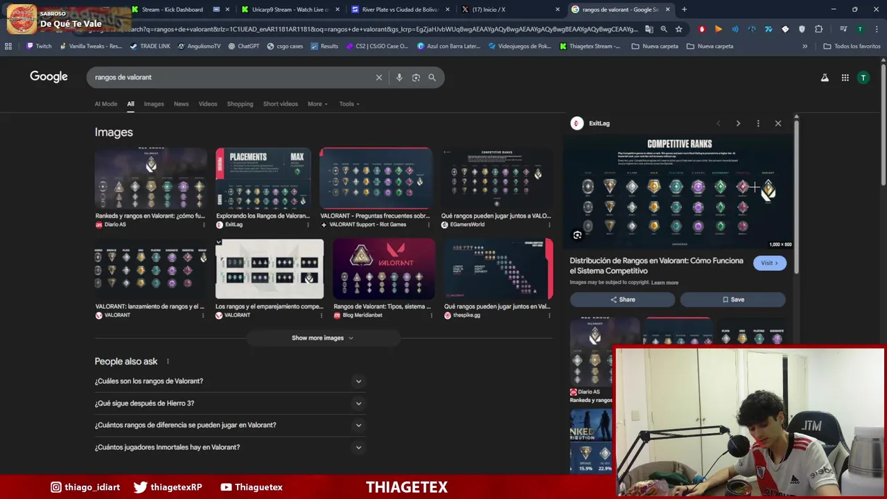Open Chrome three-dot menu
This screenshot has height=499, width=887.
pos(875,29)
